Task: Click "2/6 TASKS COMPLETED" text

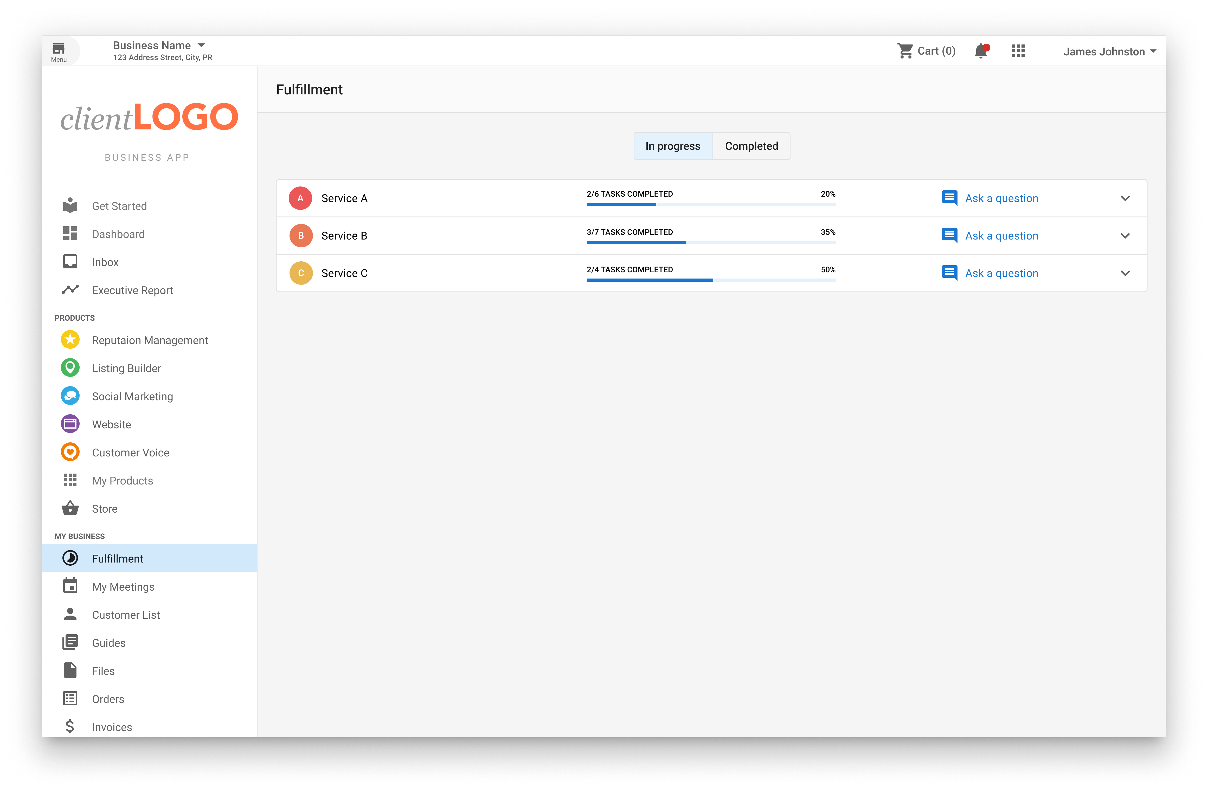Action: point(630,194)
